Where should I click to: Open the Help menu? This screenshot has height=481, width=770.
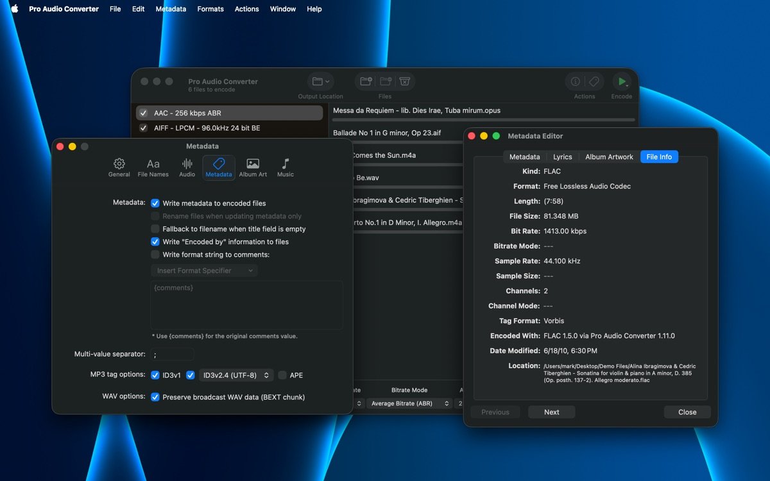(314, 9)
